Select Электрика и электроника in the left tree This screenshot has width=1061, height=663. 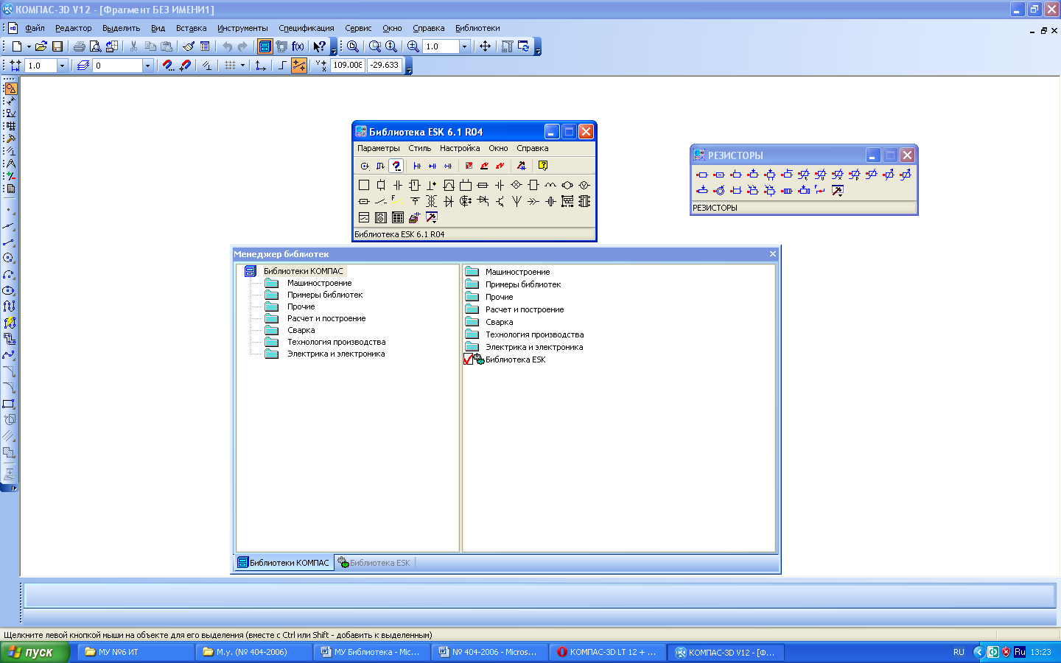(x=336, y=354)
